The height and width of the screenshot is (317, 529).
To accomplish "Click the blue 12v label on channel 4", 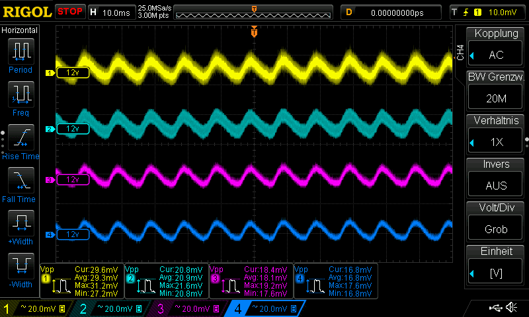I will 73,234.
